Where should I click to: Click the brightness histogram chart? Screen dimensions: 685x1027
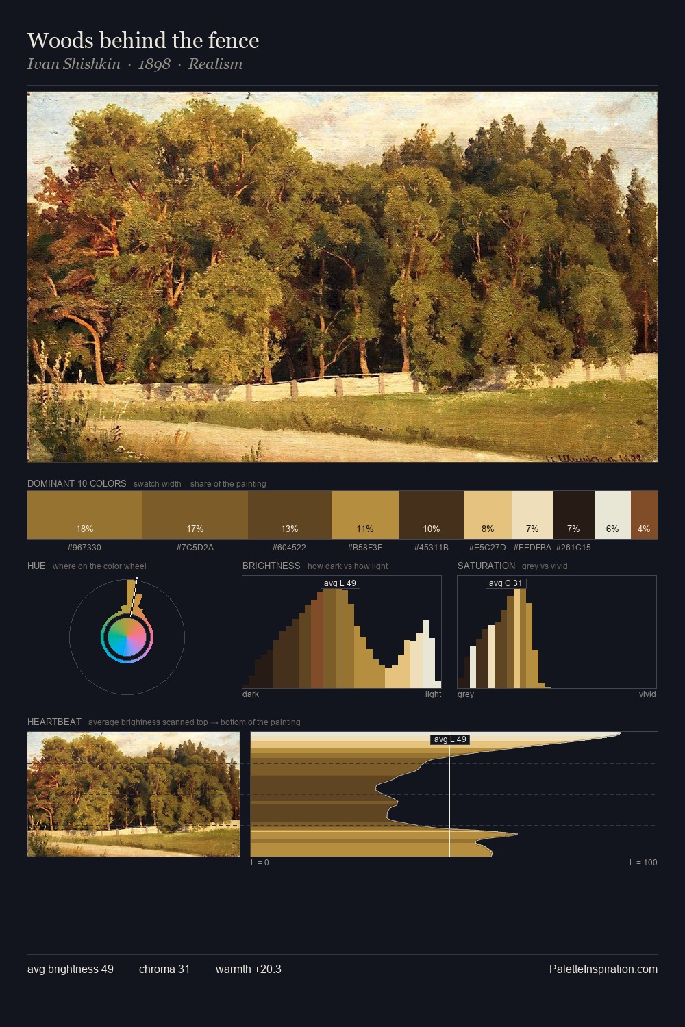pyautogui.click(x=342, y=632)
